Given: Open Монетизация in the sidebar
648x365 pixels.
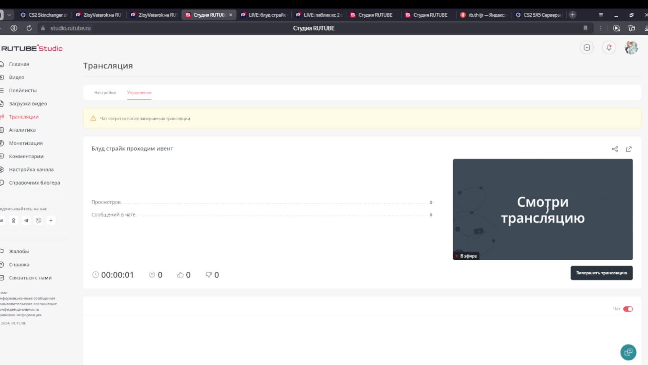Looking at the screenshot, I should [x=26, y=143].
